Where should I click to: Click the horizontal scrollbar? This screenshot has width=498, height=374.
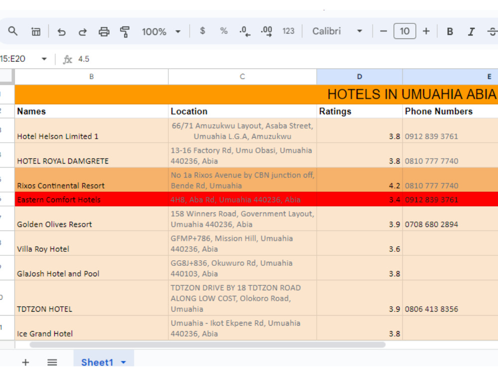pyautogui.click(x=207, y=345)
